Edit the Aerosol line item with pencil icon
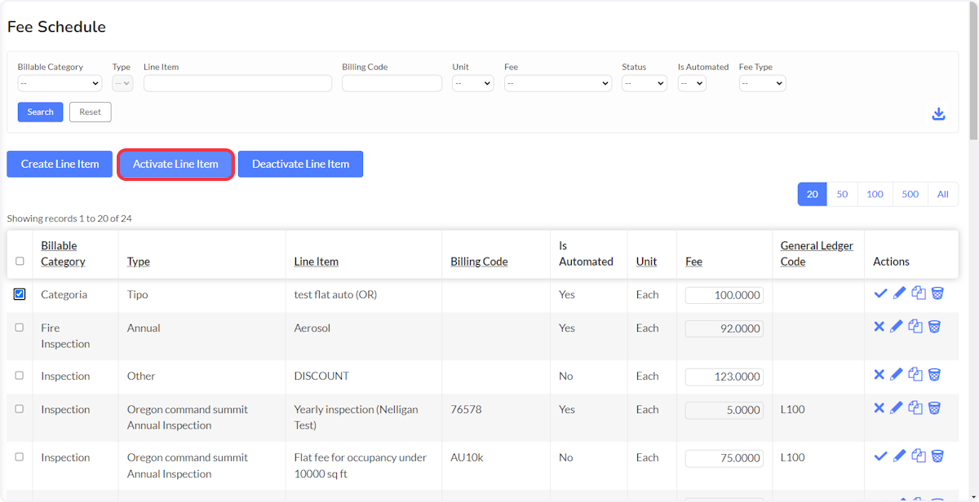Viewport: 979px width, 502px height. click(896, 327)
